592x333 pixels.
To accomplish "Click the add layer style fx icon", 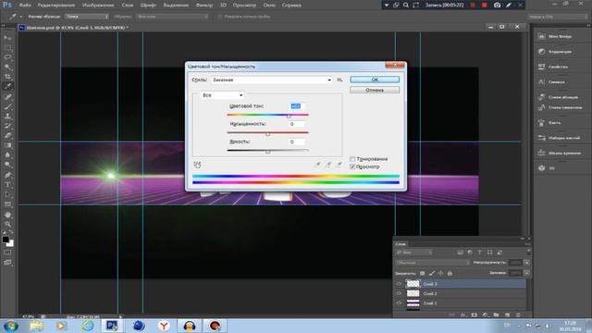I will pos(463,314).
